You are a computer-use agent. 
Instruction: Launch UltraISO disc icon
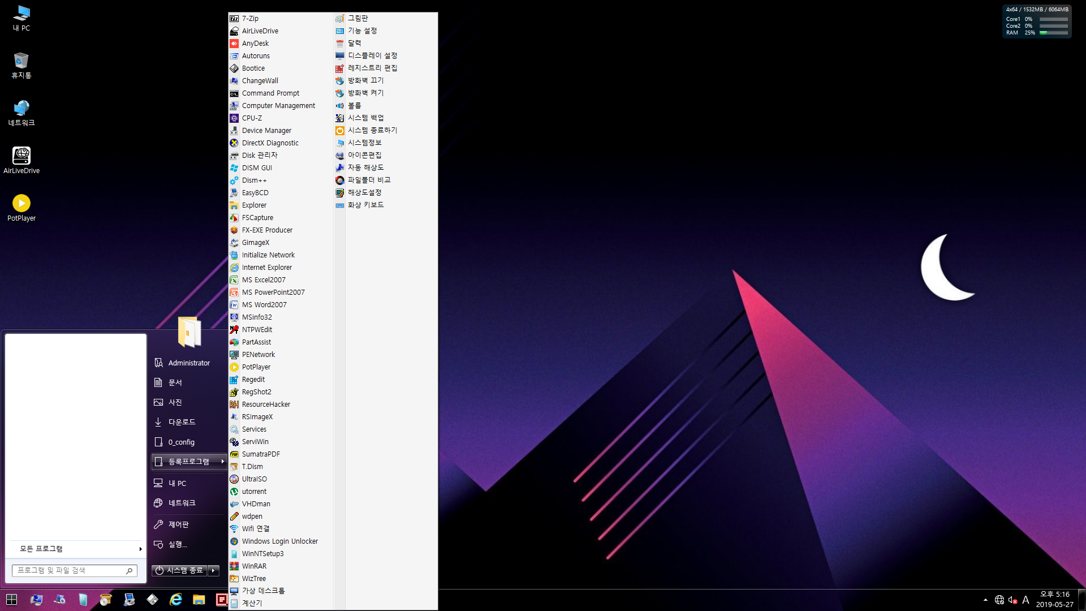click(x=234, y=479)
